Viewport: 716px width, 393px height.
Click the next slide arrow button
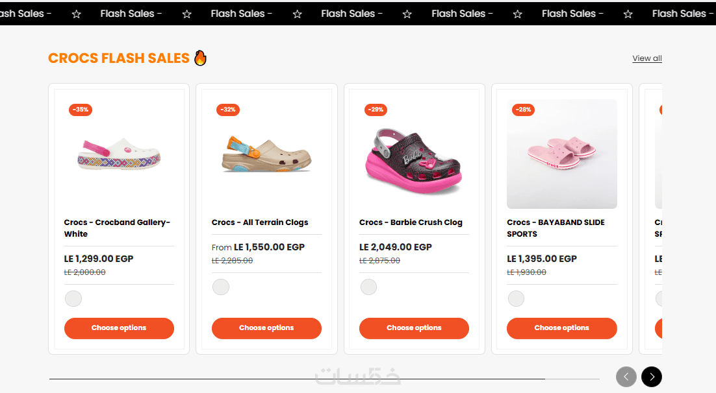pos(651,377)
